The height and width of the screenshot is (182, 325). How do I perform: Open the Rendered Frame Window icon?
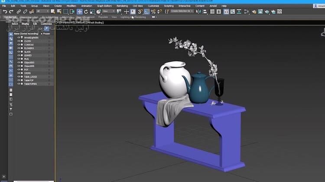pos(260,12)
